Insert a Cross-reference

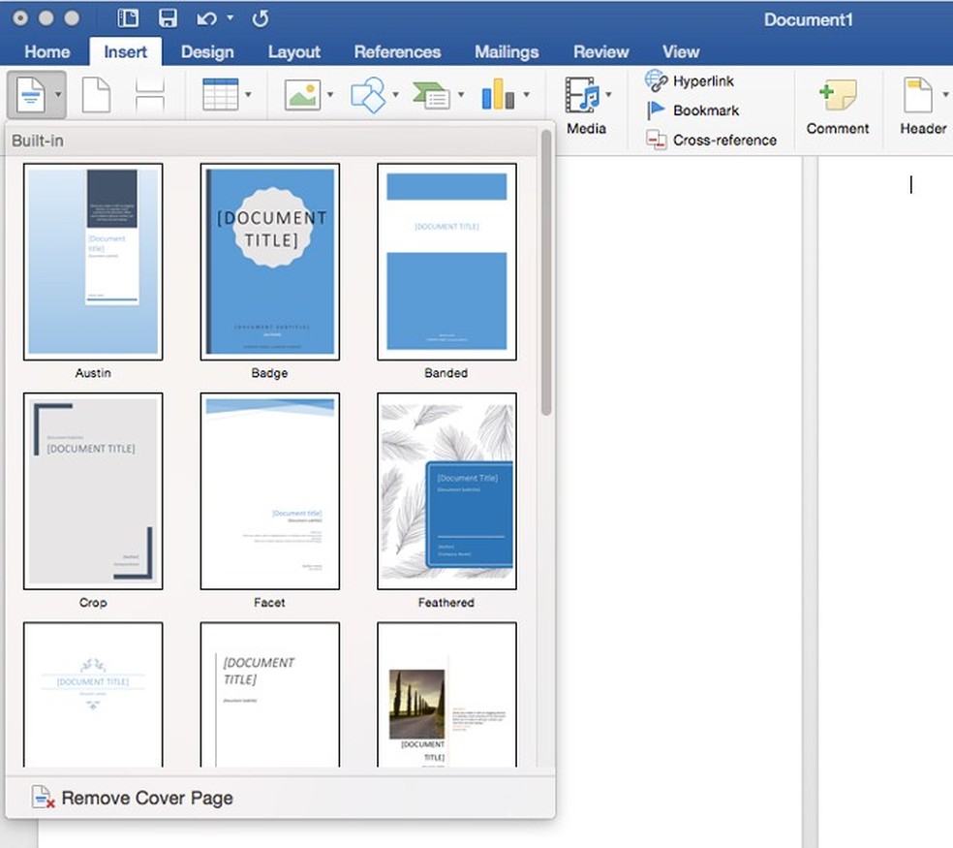point(712,140)
